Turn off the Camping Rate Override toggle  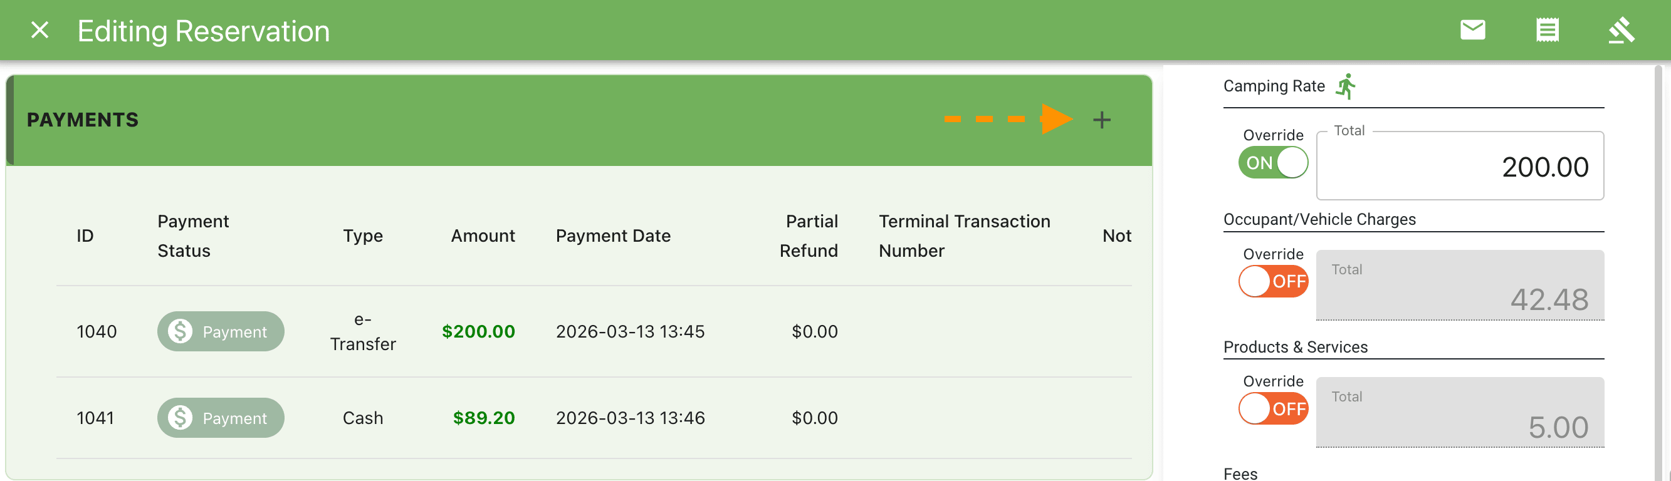(1272, 163)
